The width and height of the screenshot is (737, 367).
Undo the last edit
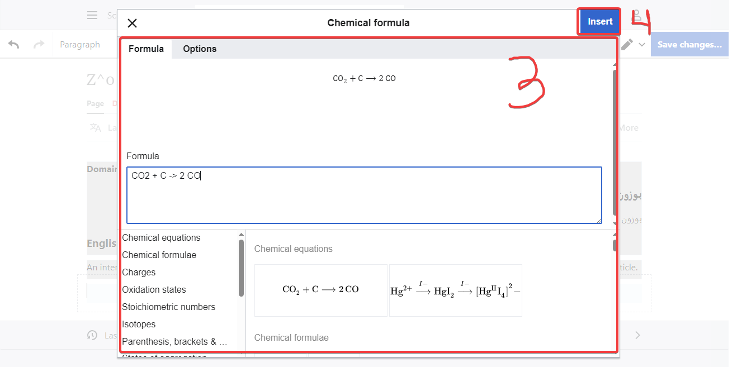pos(13,44)
